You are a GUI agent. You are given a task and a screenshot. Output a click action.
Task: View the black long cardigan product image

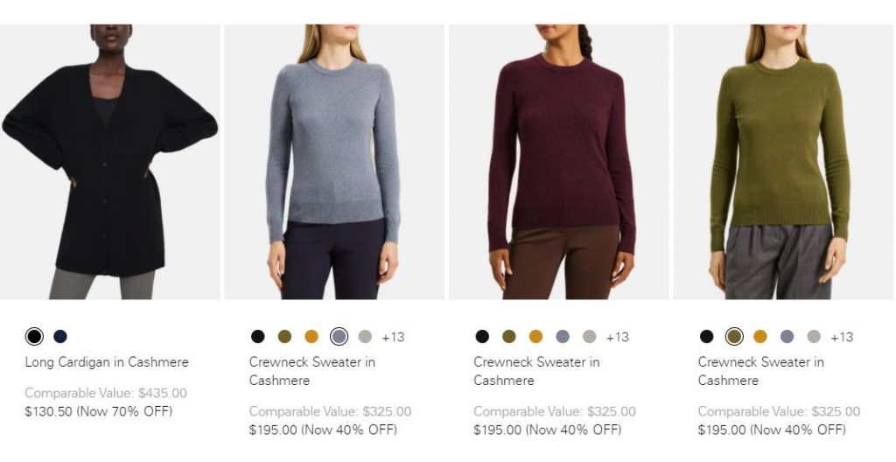click(109, 162)
